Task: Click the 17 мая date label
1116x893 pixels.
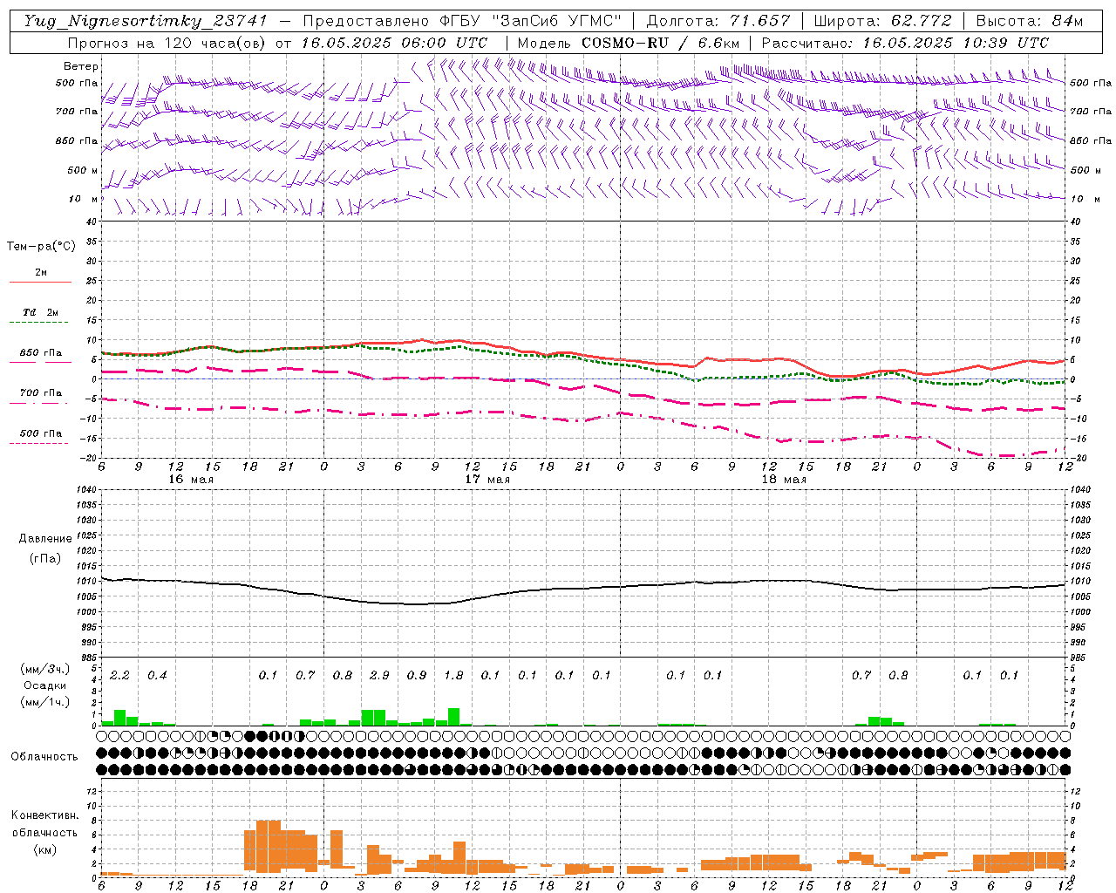Action: pyautogui.click(x=487, y=480)
